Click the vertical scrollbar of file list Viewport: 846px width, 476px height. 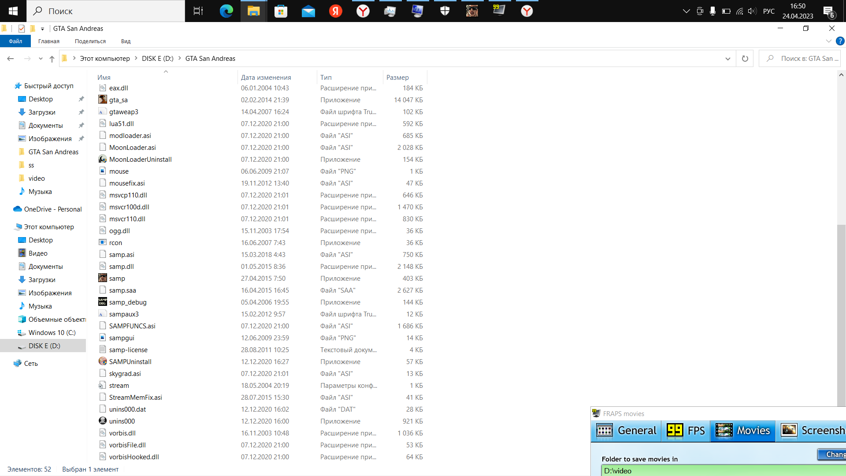tap(841, 309)
